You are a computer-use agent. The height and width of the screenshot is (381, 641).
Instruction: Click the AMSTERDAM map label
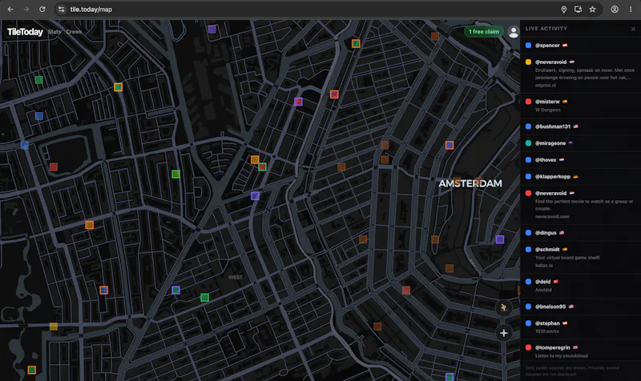(470, 183)
